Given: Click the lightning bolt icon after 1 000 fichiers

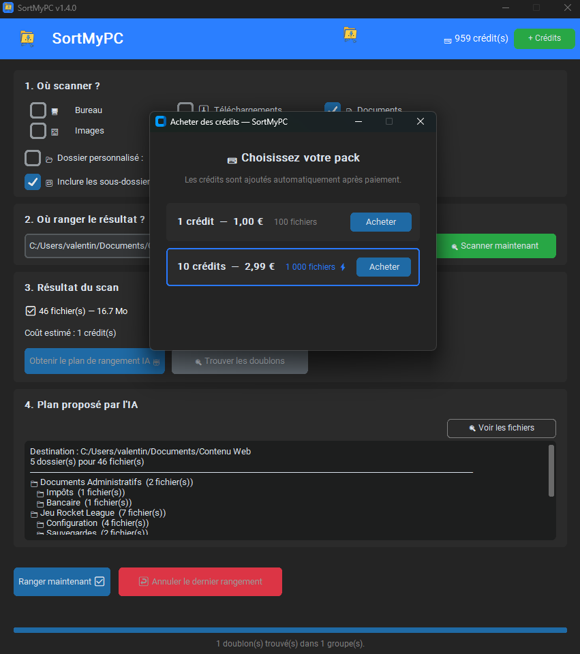Looking at the screenshot, I should [x=343, y=267].
